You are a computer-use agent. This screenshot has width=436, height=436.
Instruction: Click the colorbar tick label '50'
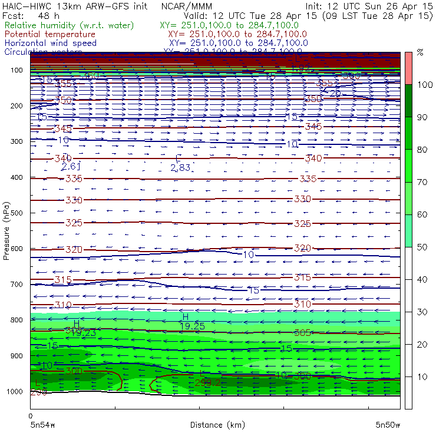point(422,247)
